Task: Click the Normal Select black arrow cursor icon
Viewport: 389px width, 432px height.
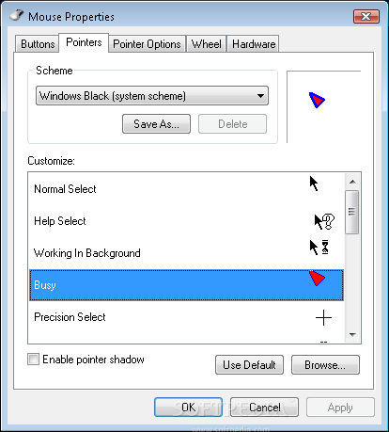Action: [x=314, y=184]
